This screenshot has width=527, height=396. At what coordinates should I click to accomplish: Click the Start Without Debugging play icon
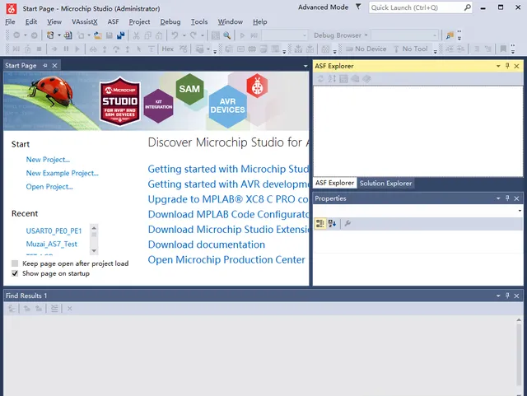(242, 35)
